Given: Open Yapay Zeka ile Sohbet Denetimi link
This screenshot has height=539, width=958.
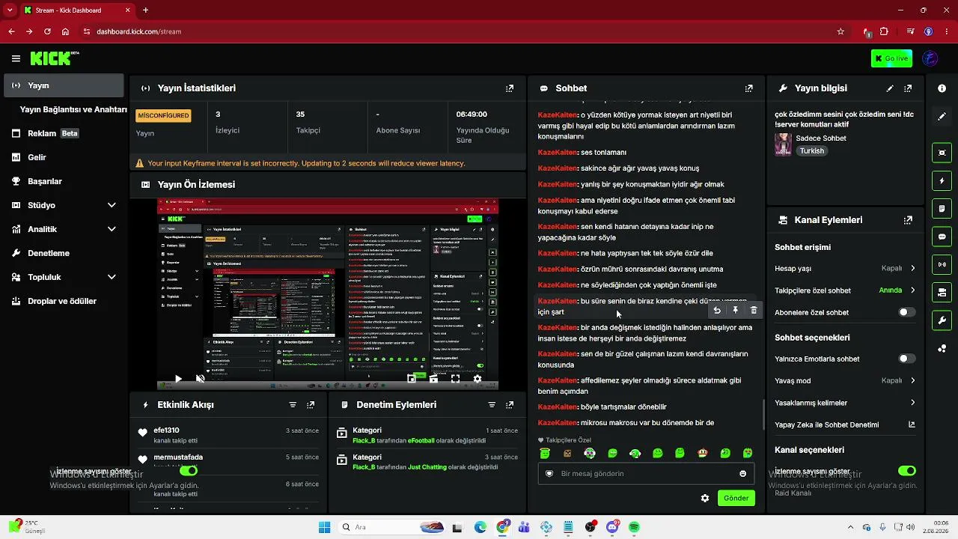Looking at the screenshot, I should 845,424.
